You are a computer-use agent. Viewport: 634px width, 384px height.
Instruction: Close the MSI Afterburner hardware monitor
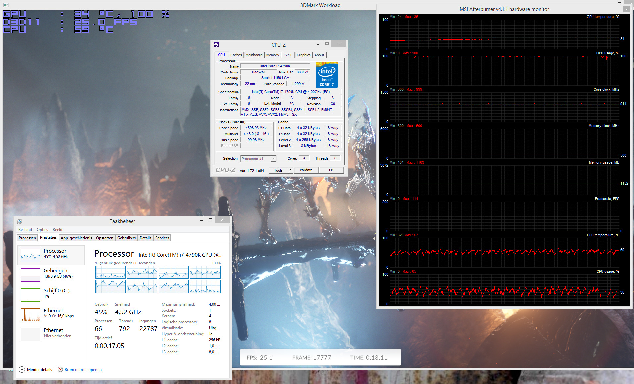point(626,9)
